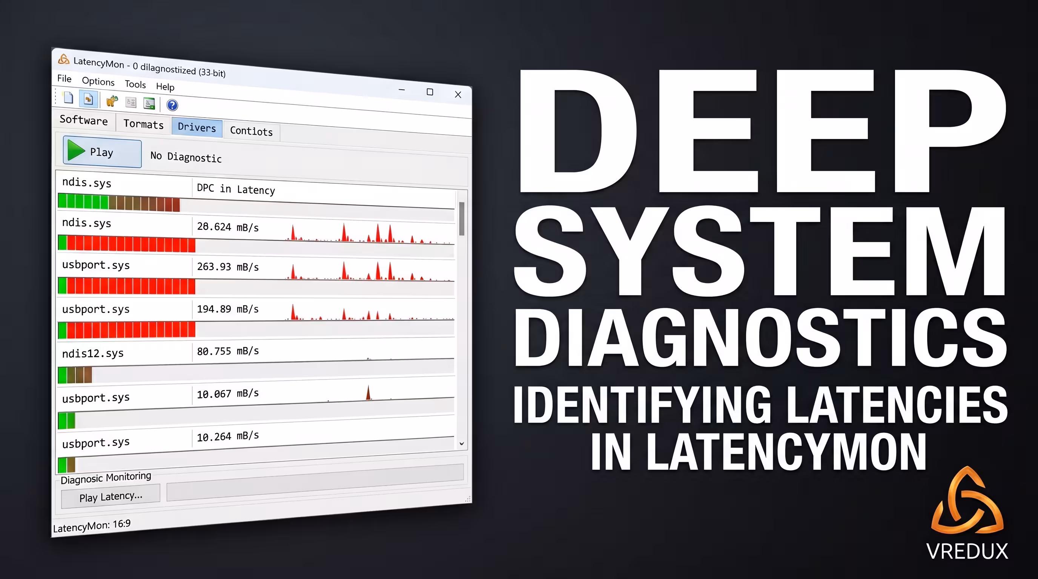Click the short level bar below ndis12.sys
Viewport: 1038px width, 579px height.
coord(75,375)
